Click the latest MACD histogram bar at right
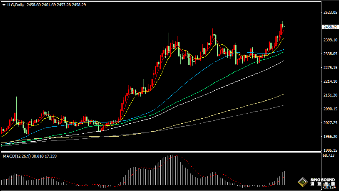This screenshot has height=191, width=339. (x=285, y=178)
